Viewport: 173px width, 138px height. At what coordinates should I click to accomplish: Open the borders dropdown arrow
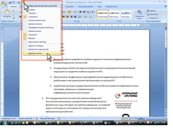point(93,17)
